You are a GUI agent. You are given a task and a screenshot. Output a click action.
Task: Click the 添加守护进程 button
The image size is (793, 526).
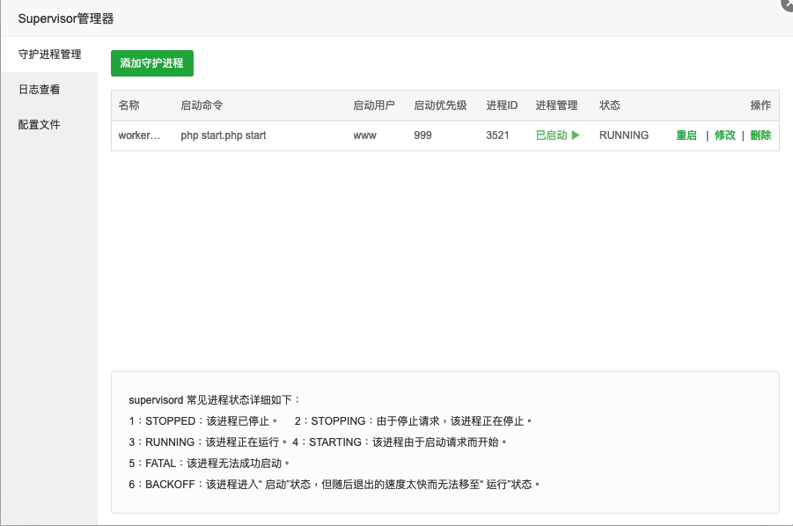click(151, 63)
